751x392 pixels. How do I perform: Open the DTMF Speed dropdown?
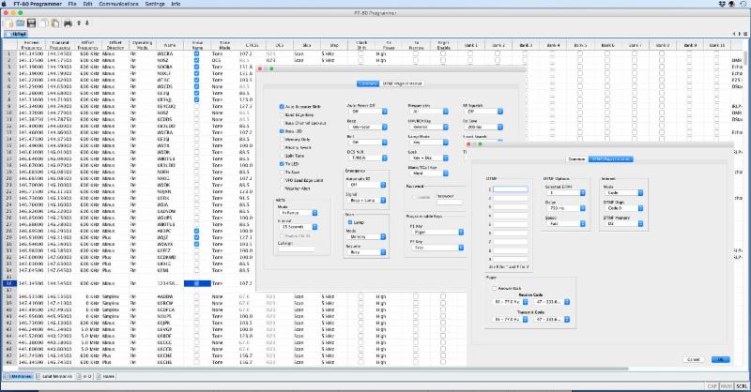[x=565, y=223]
